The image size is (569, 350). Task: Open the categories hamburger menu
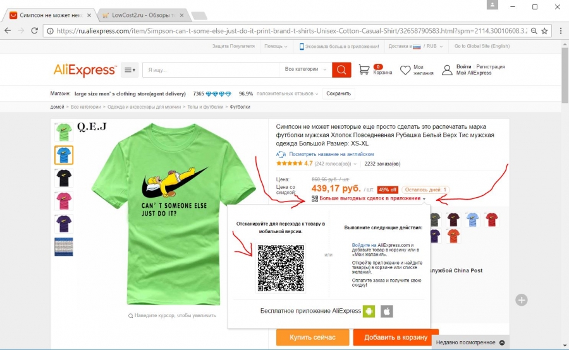(130, 70)
